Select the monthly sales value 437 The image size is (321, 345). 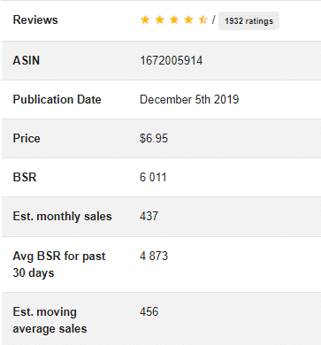[149, 217]
